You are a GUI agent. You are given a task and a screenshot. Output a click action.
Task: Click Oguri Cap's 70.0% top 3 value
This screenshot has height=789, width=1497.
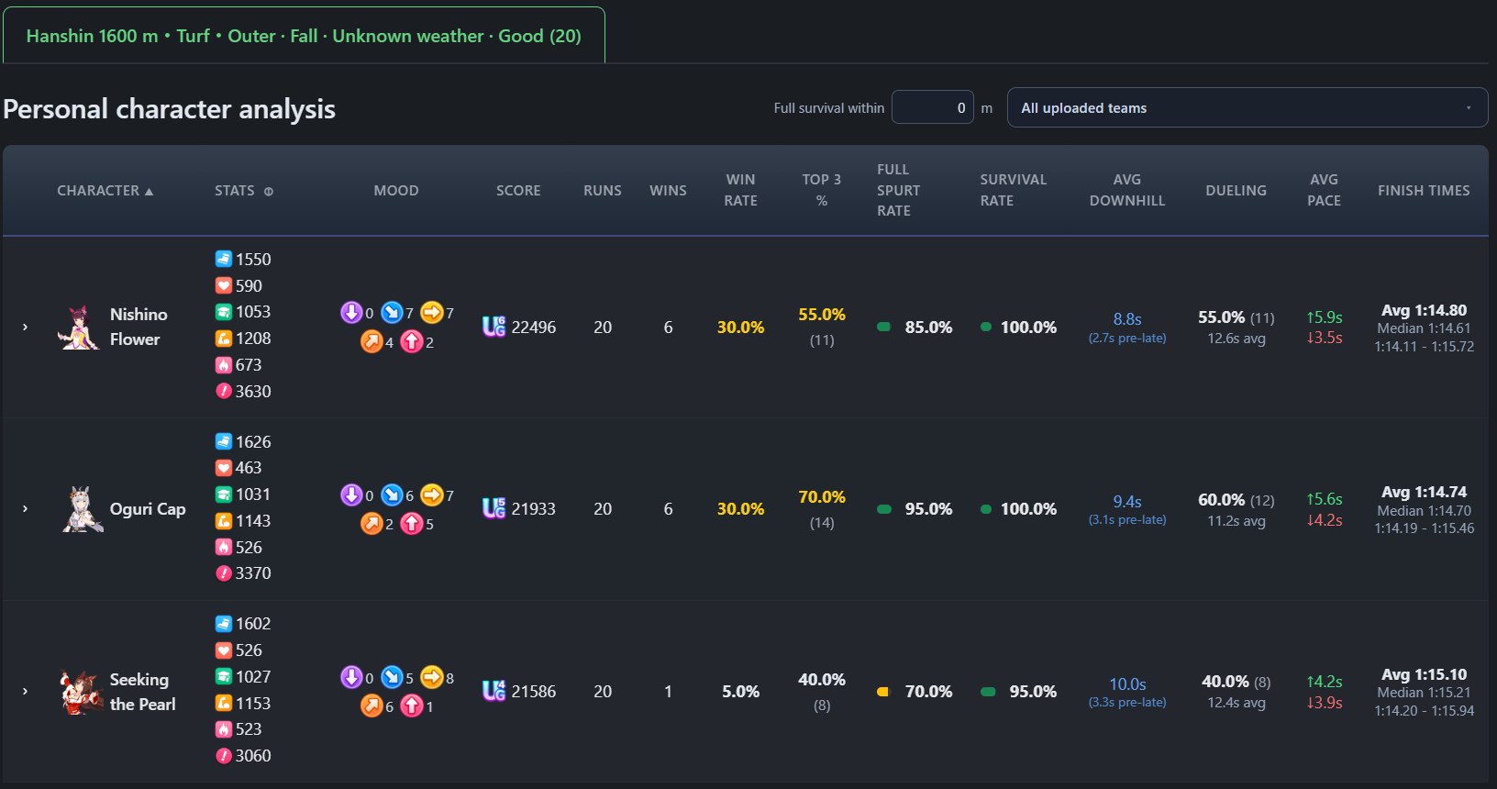click(x=822, y=496)
